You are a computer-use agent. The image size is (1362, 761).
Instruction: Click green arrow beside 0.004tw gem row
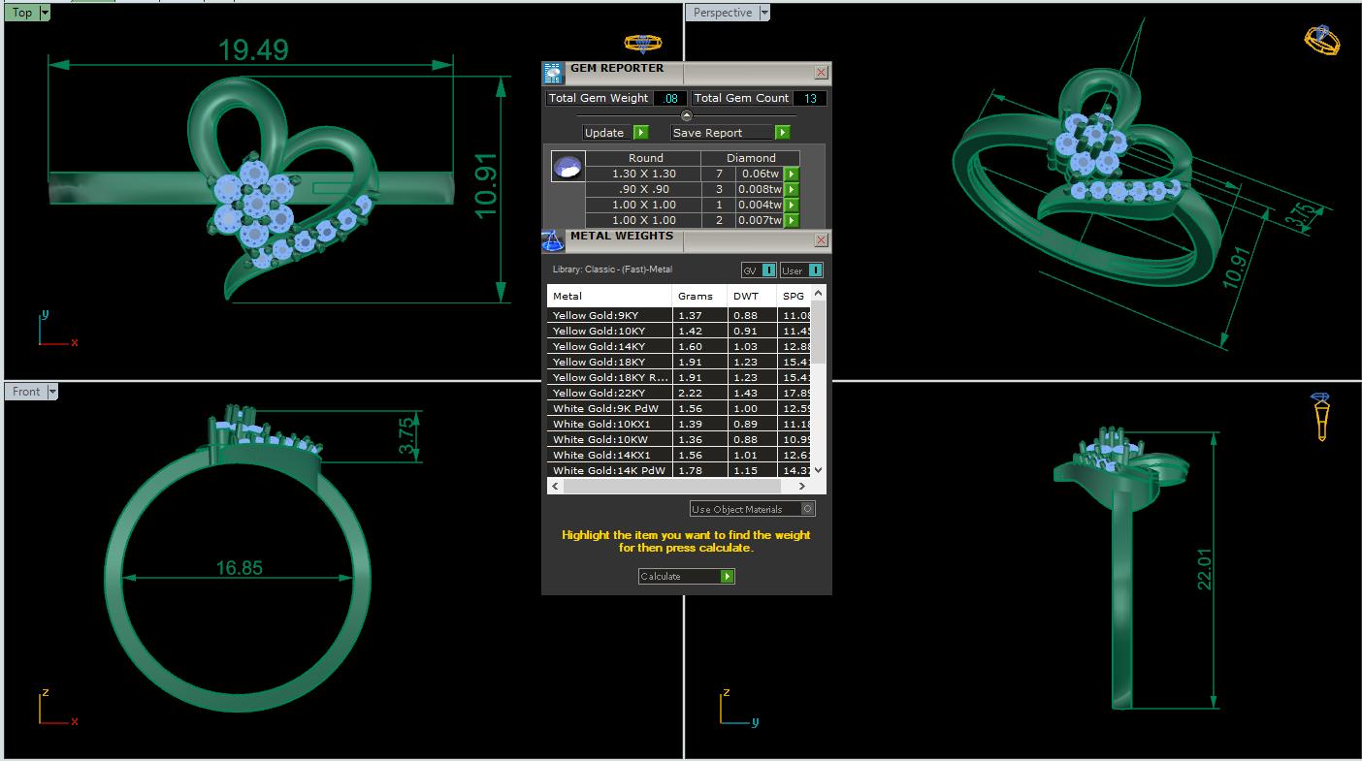792,205
